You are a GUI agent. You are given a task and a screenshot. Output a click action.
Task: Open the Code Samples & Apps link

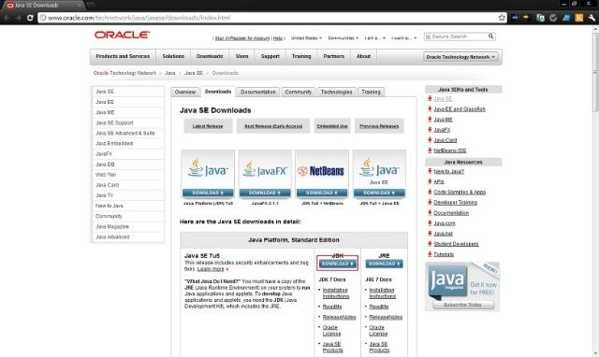(460, 193)
